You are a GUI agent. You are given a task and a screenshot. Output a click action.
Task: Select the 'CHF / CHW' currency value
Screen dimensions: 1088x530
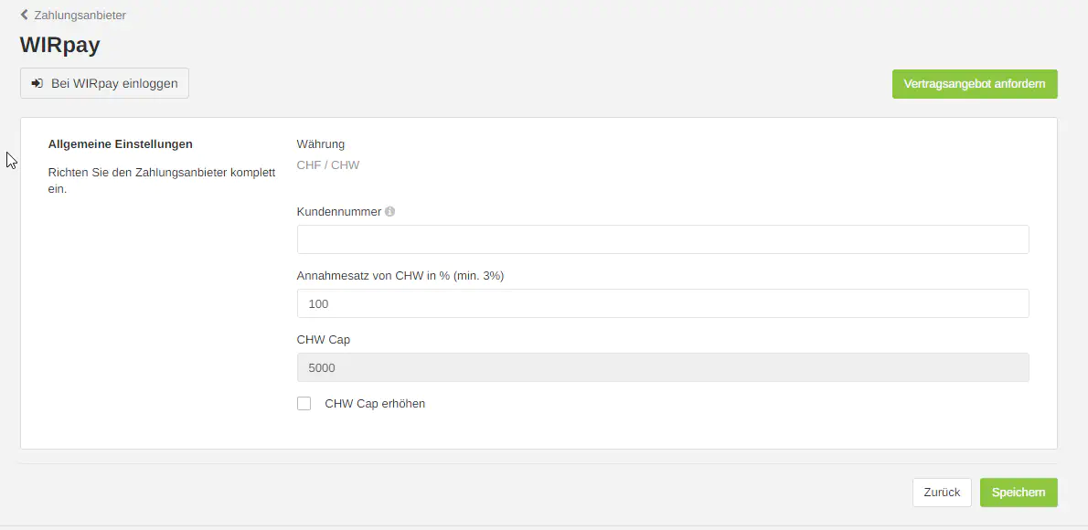(328, 165)
